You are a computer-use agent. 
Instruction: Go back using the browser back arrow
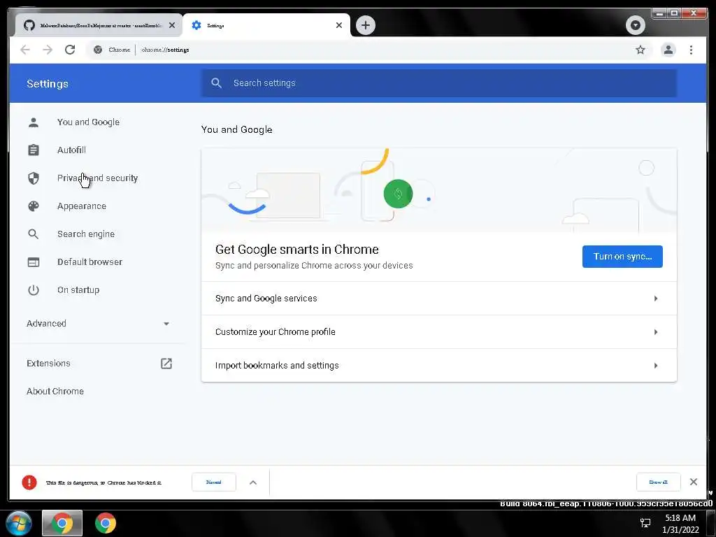point(25,50)
